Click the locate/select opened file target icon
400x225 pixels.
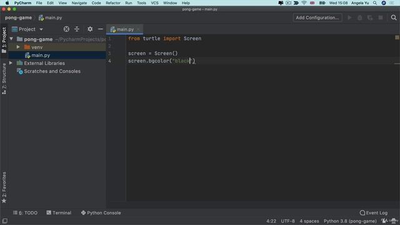pos(66,29)
